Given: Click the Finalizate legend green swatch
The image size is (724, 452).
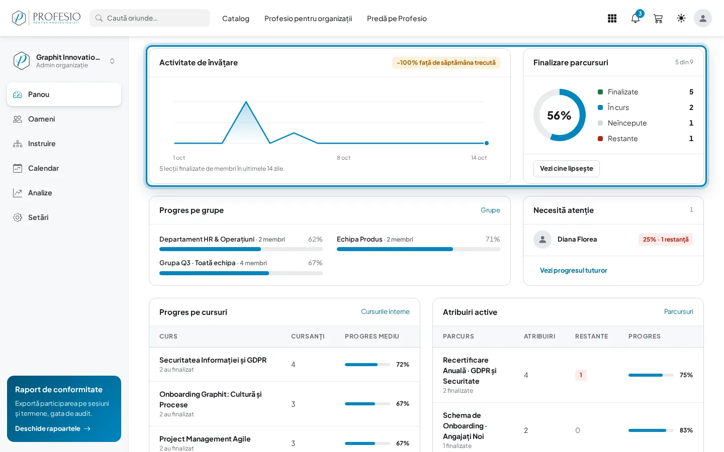Looking at the screenshot, I should point(600,92).
